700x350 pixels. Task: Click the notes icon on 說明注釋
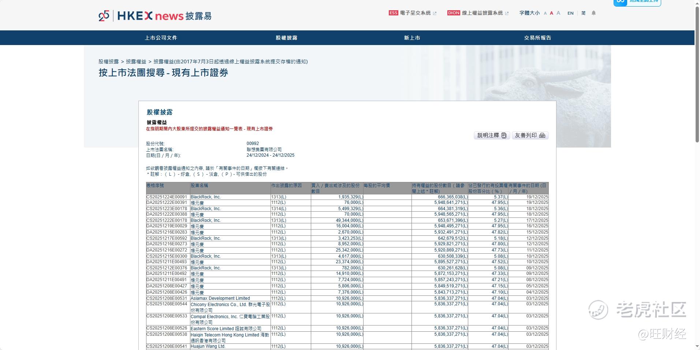point(504,135)
